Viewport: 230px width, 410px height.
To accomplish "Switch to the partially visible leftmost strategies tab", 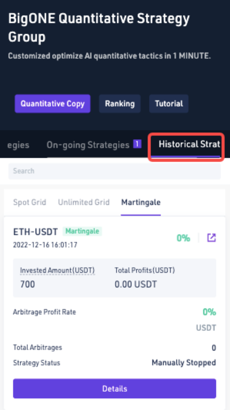I will pos(18,145).
